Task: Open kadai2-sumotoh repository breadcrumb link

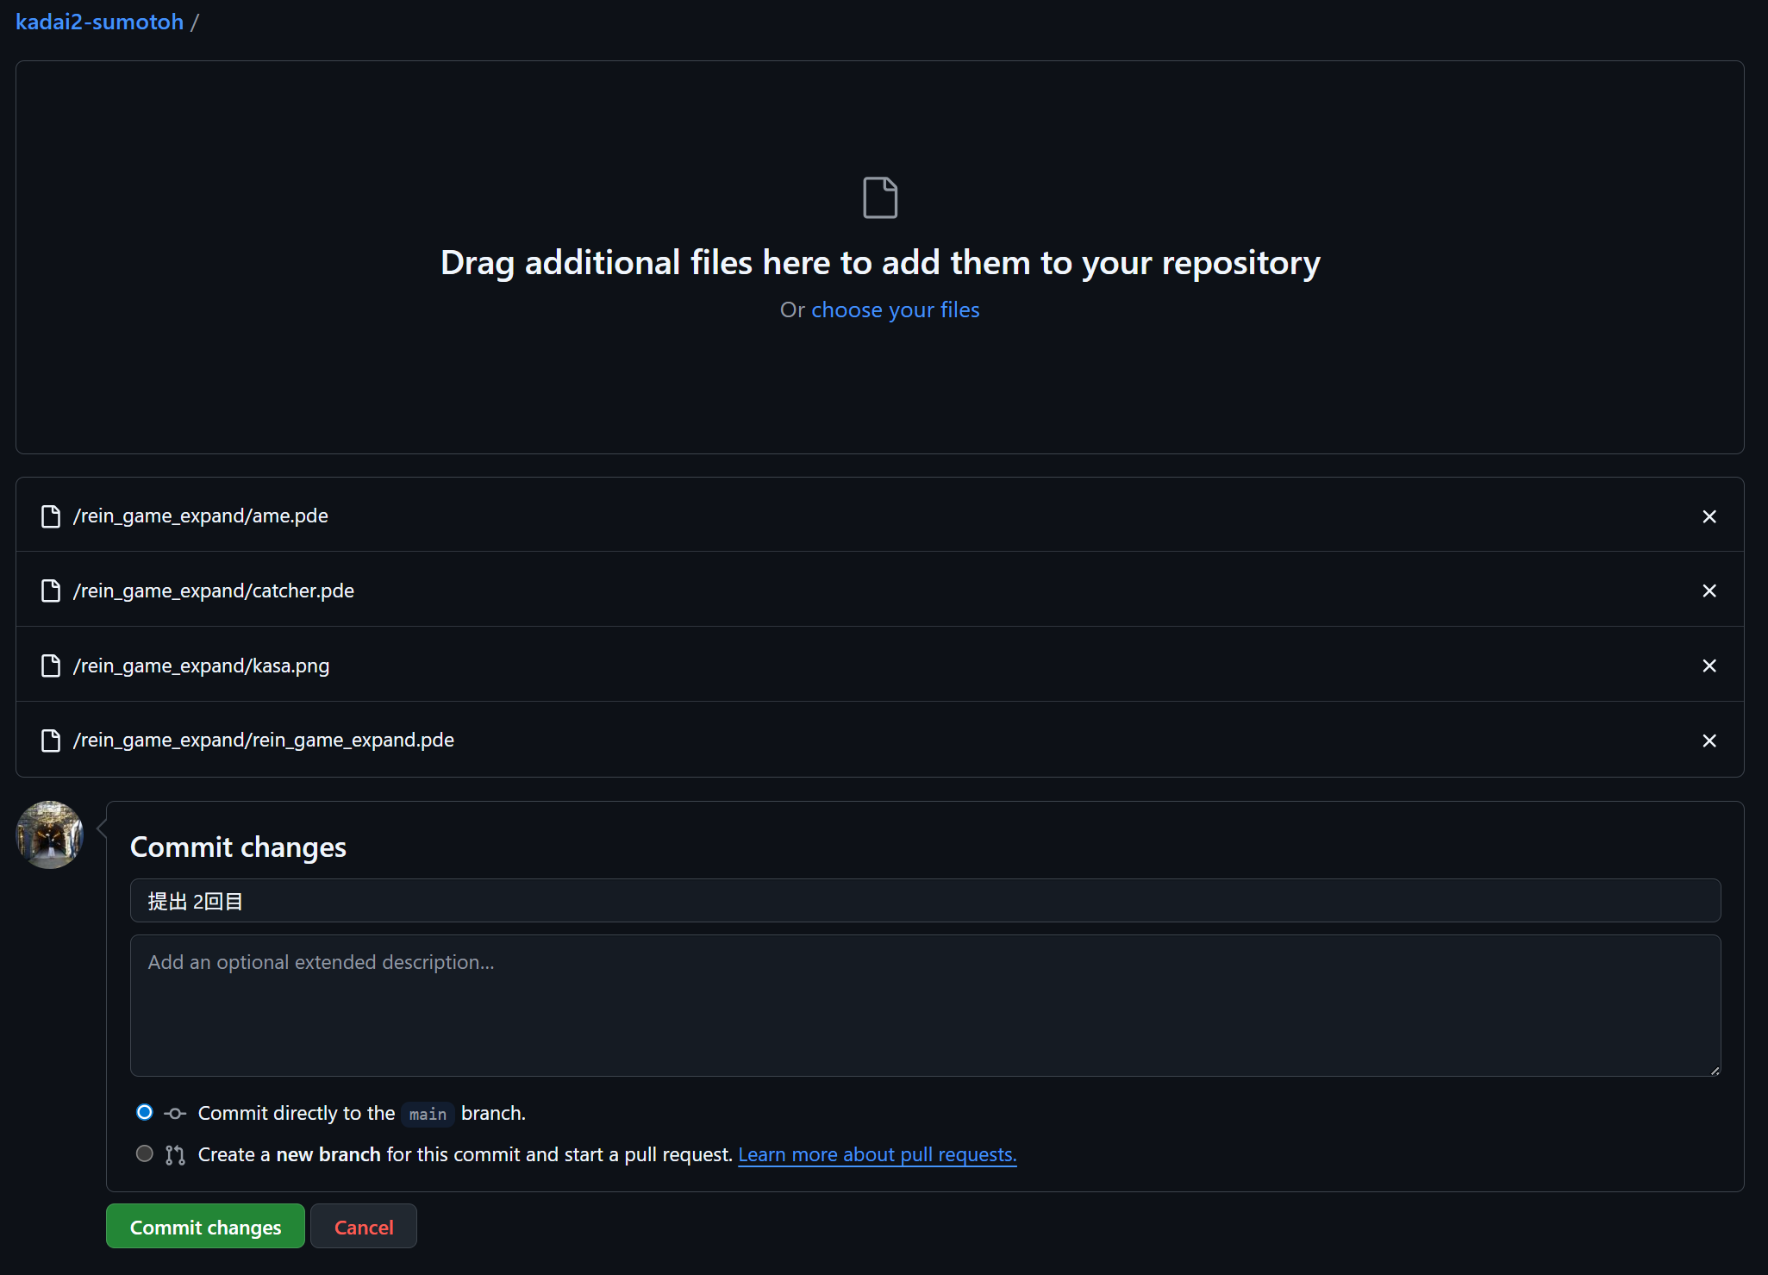Action: click(x=99, y=22)
